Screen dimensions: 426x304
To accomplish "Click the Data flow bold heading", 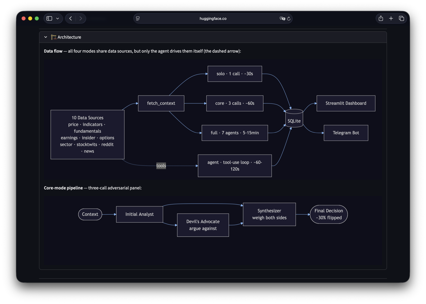I will (53, 51).
